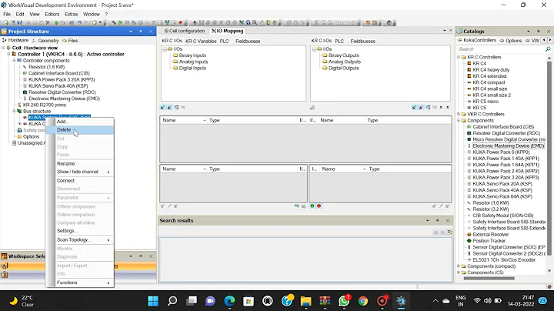The image size is (554, 311).
Task: Open Windows Start menu on taskbar
Action: click(153, 301)
